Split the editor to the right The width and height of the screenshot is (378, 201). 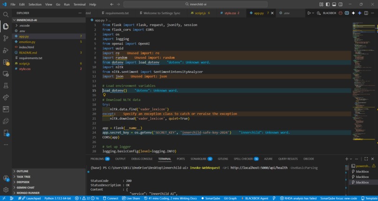point(367,13)
